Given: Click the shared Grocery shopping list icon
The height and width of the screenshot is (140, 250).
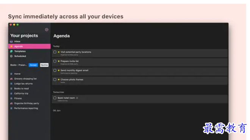Looking at the screenshot, I should [11, 79].
